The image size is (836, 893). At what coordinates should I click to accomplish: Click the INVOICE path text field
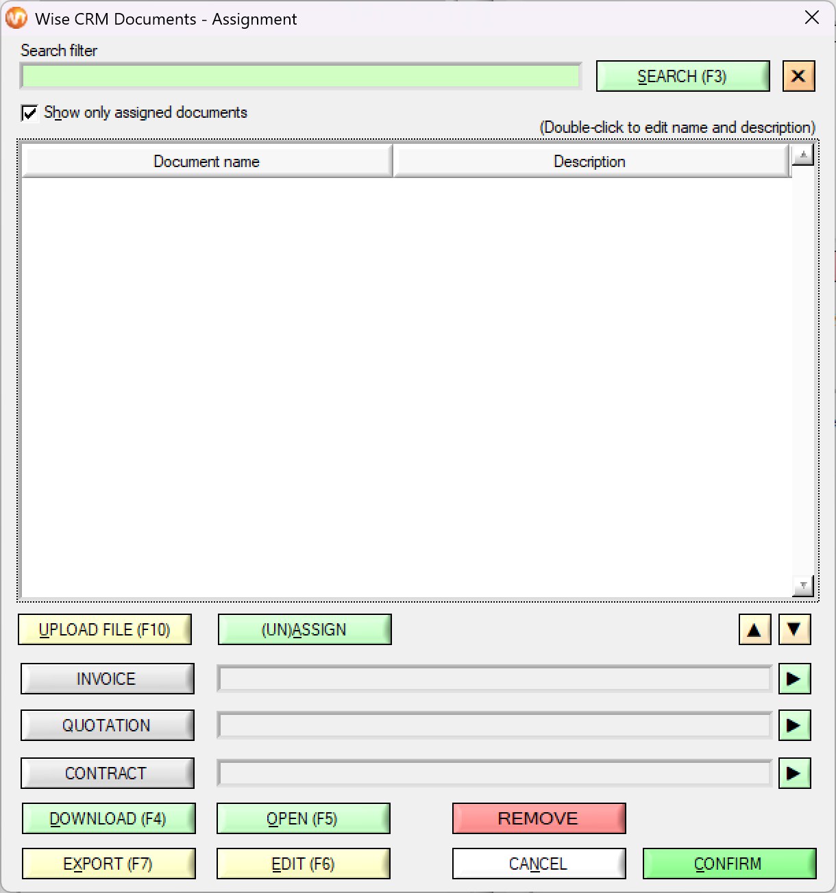[495, 679]
